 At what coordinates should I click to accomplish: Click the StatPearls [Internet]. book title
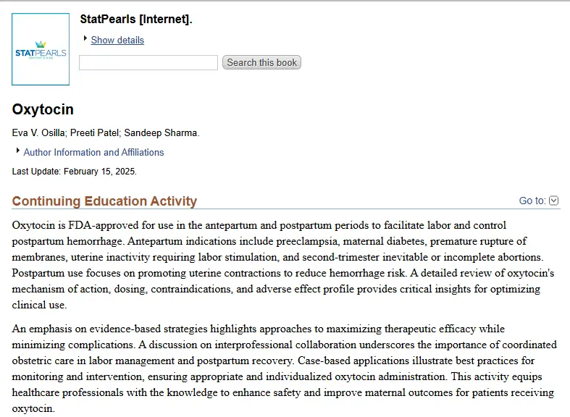tap(136, 19)
